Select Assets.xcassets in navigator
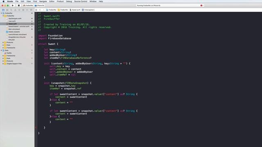Image resolution: width=262 pixels, height=147 pixels. pos(14,32)
